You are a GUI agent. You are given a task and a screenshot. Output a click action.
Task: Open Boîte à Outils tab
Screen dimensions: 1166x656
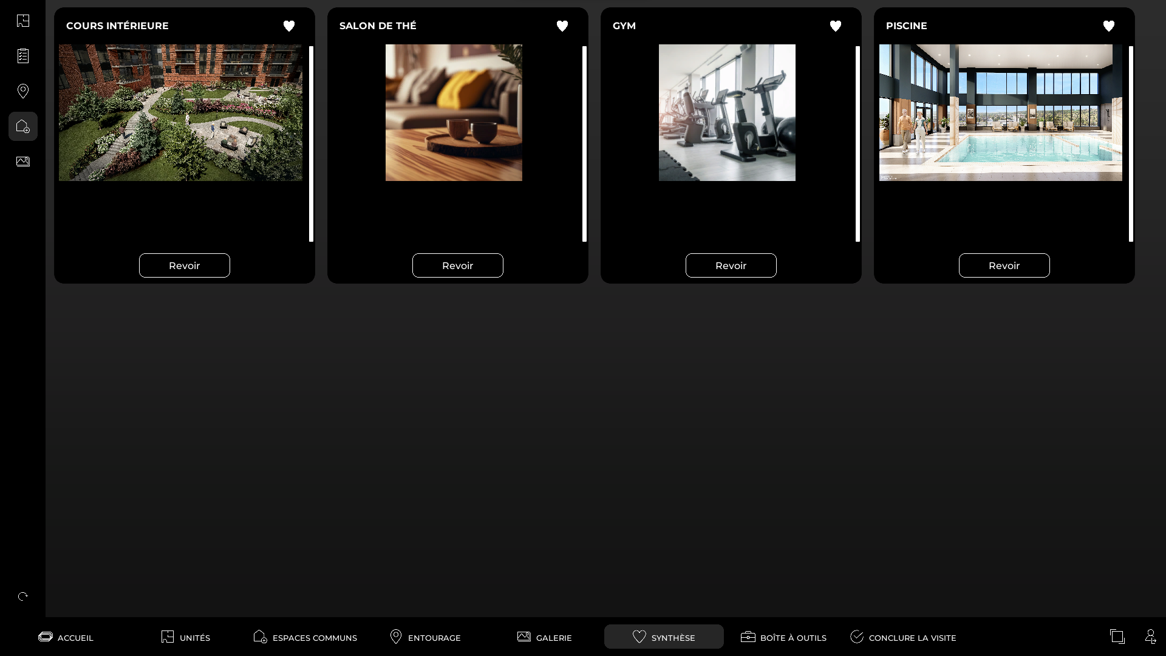783,637
